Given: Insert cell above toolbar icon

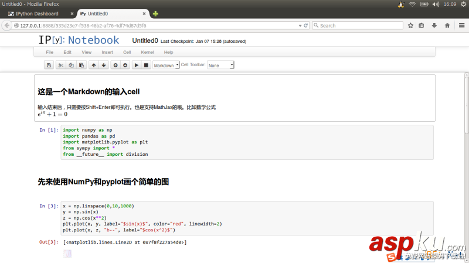Looking at the screenshot, I should pos(115,65).
